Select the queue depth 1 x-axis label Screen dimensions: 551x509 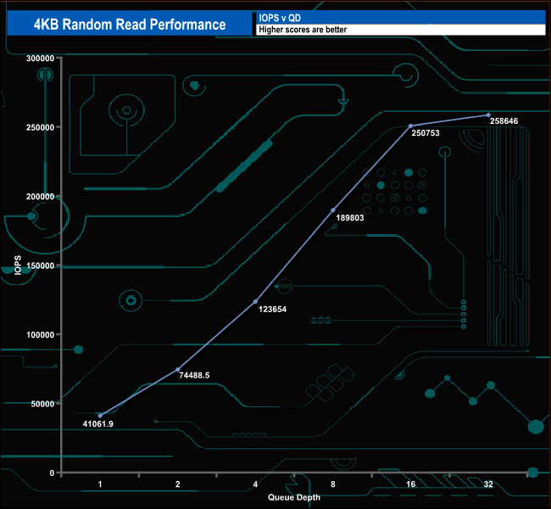point(100,484)
